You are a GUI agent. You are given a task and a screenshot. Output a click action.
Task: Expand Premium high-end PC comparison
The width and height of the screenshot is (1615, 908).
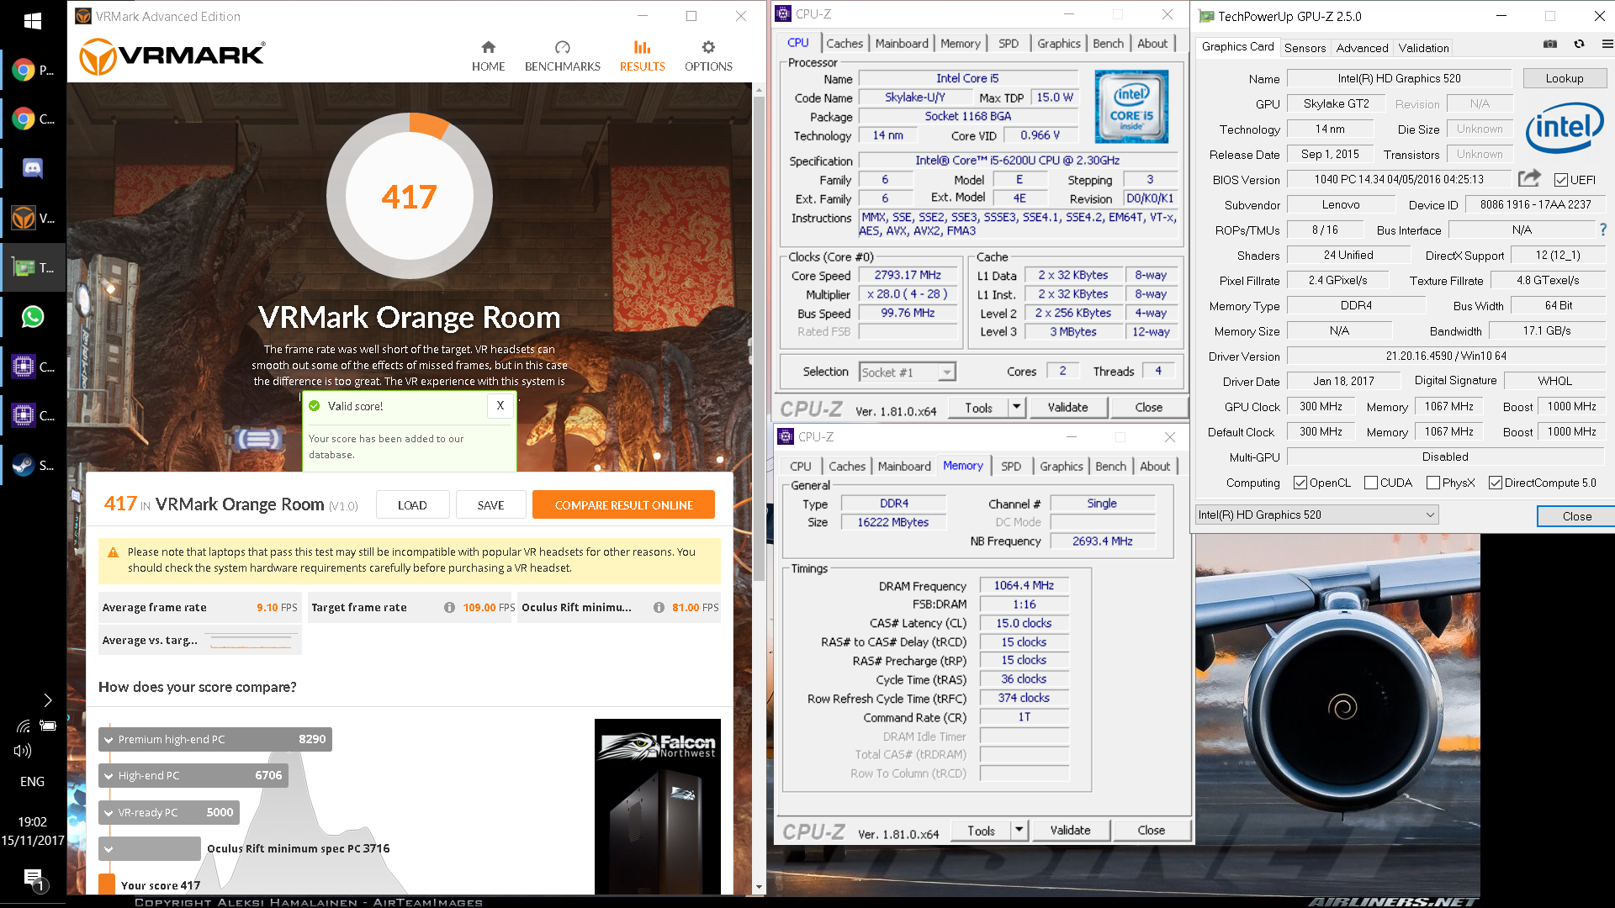[215, 739]
